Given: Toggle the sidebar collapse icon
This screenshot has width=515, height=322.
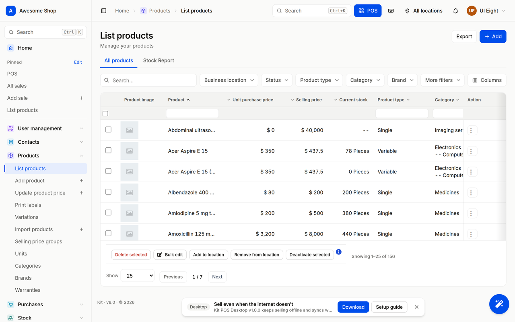Looking at the screenshot, I should [104, 11].
